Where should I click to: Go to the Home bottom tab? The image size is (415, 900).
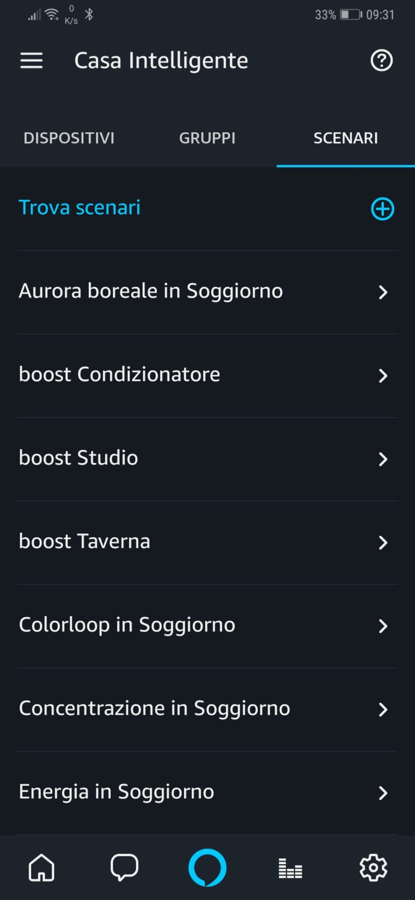point(42,868)
